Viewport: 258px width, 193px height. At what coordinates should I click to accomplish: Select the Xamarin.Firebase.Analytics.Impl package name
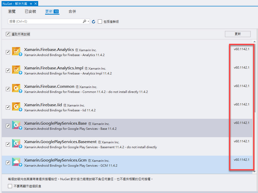[x=54, y=68]
